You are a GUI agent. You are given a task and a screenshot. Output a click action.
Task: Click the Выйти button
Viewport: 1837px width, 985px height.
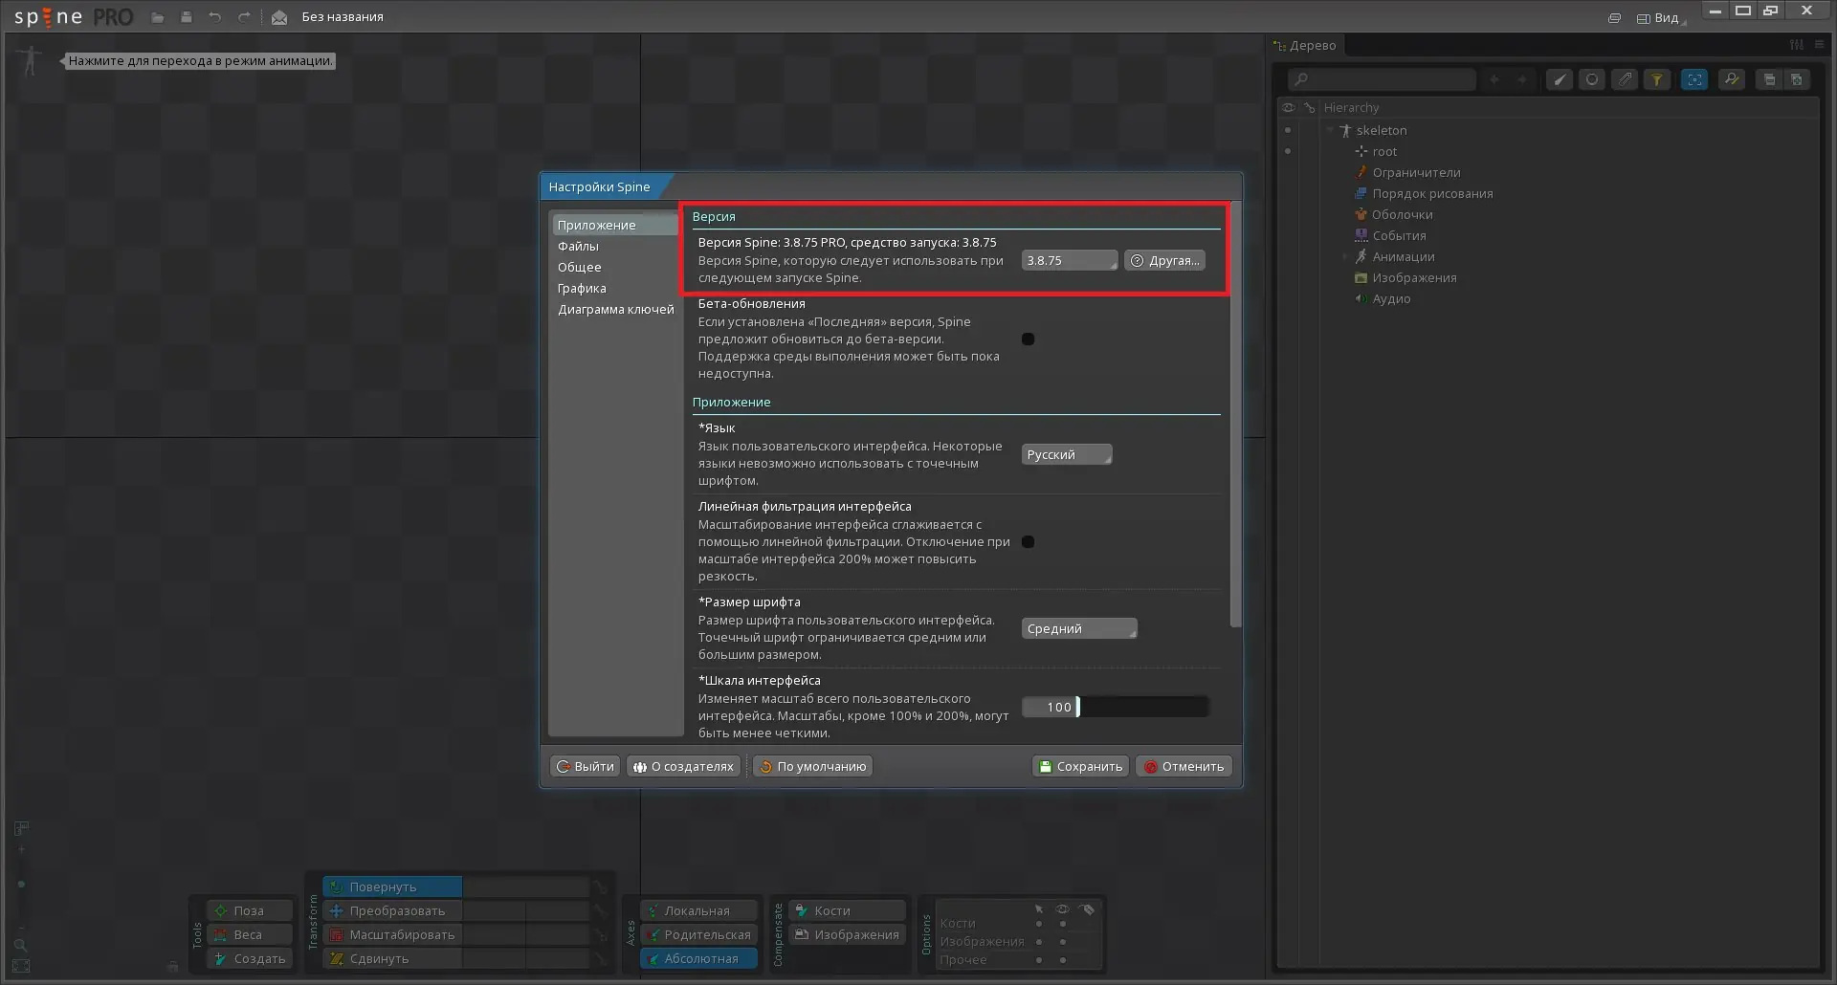pyautogui.click(x=586, y=766)
